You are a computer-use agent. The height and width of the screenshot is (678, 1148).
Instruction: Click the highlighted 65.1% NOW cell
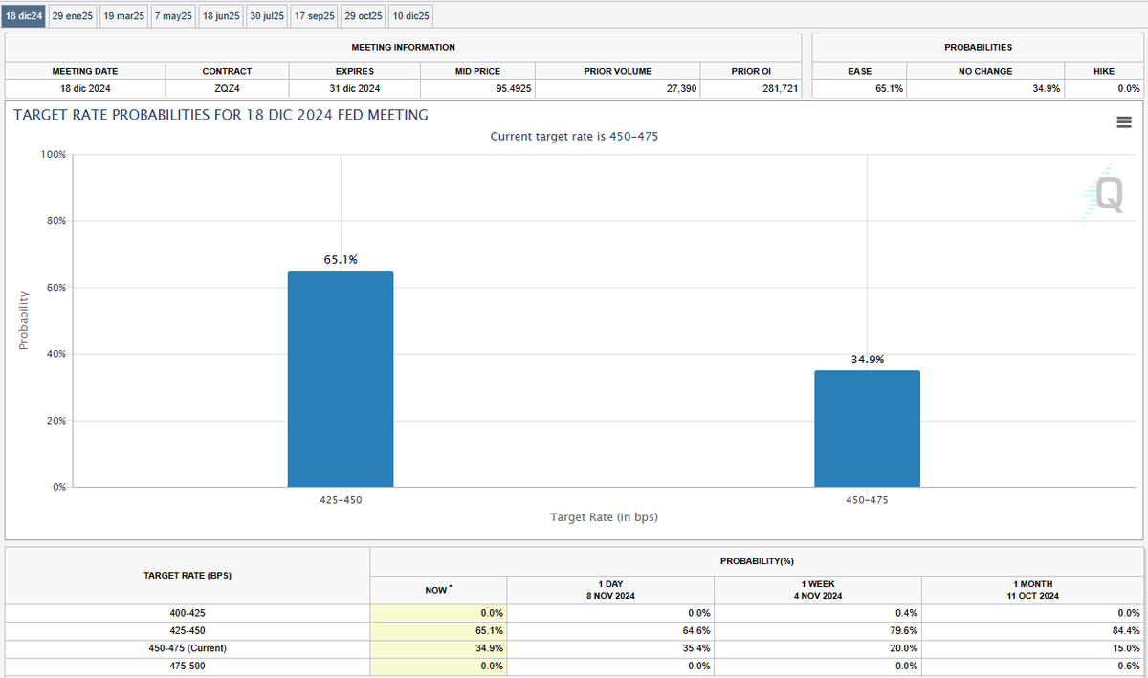(439, 631)
